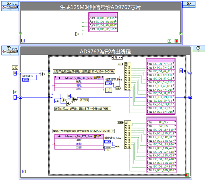Click the NOT gate in the top loop
The width and height of the screenshot is (206, 181).
click(77, 34)
